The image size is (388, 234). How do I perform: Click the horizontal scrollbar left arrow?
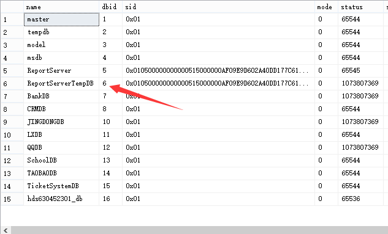pyautogui.click(x=6, y=230)
